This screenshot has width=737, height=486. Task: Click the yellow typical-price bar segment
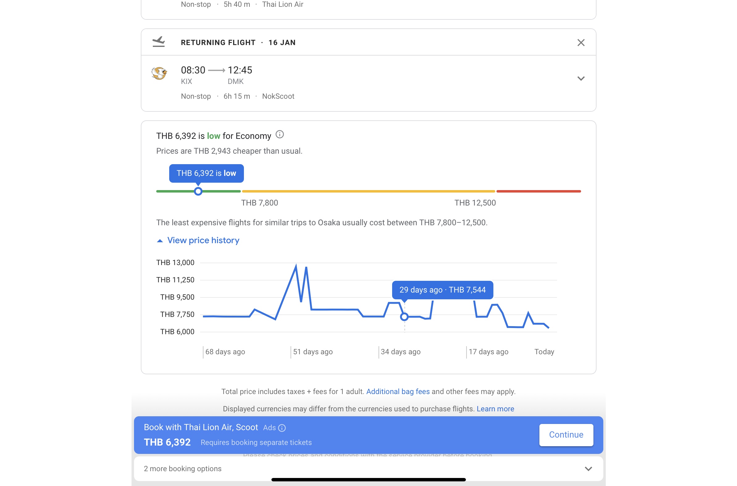coord(368,191)
